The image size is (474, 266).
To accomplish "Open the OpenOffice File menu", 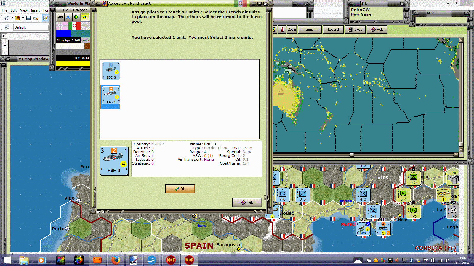I will pyautogui.click(x=4, y=10).
